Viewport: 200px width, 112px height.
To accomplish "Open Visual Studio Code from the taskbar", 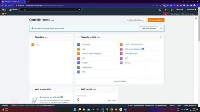I will click(x=102, y=110).
